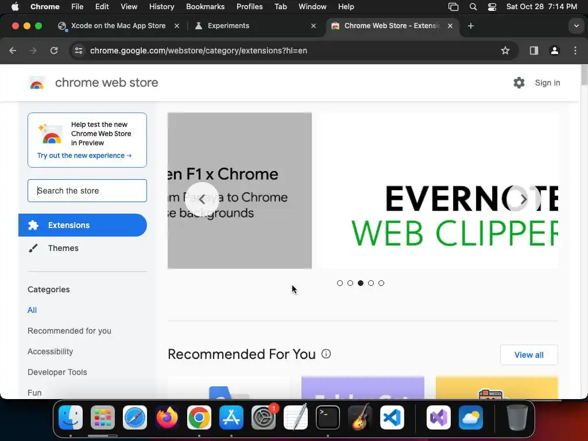Open Visual Studio Code from the dock
This screenshot has height=441, width=588.
pos(392,417)
